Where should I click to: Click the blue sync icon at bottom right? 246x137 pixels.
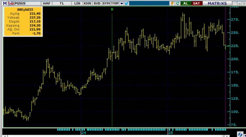(x=240, y=134)
